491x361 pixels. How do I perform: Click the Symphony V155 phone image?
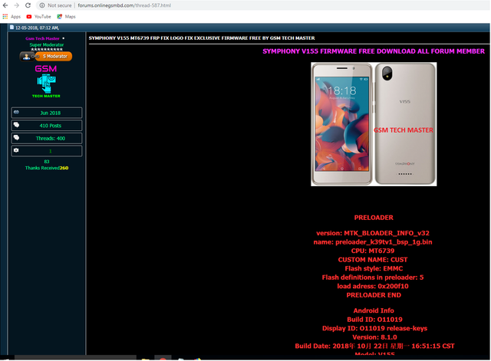374,124
